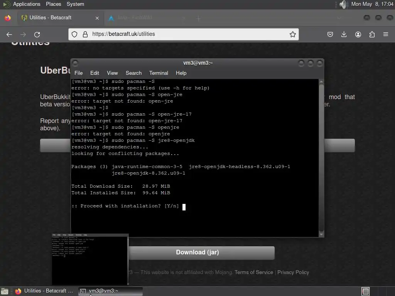Image resolution: width=395 pixels, height=296 pixels.
Task: Click 'jre8-openjdk-8.362.u09-1' package text
Action: pos(149,173)
